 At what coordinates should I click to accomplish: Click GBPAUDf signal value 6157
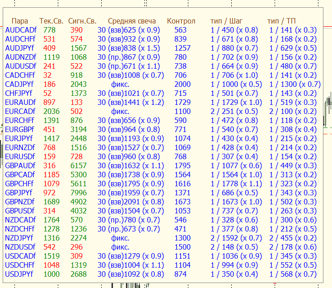pos(79,166)
